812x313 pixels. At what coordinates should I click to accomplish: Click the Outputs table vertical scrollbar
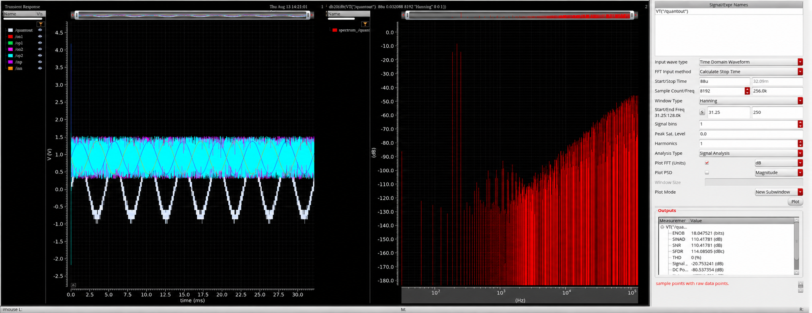[796, 247]
